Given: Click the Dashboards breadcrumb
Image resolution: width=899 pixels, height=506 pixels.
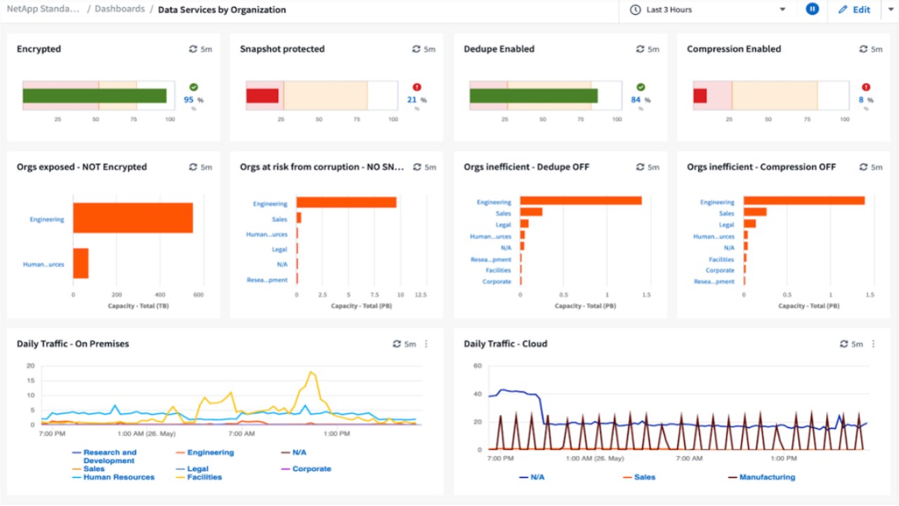Looking at the screenshot, I should coord(119,10).
